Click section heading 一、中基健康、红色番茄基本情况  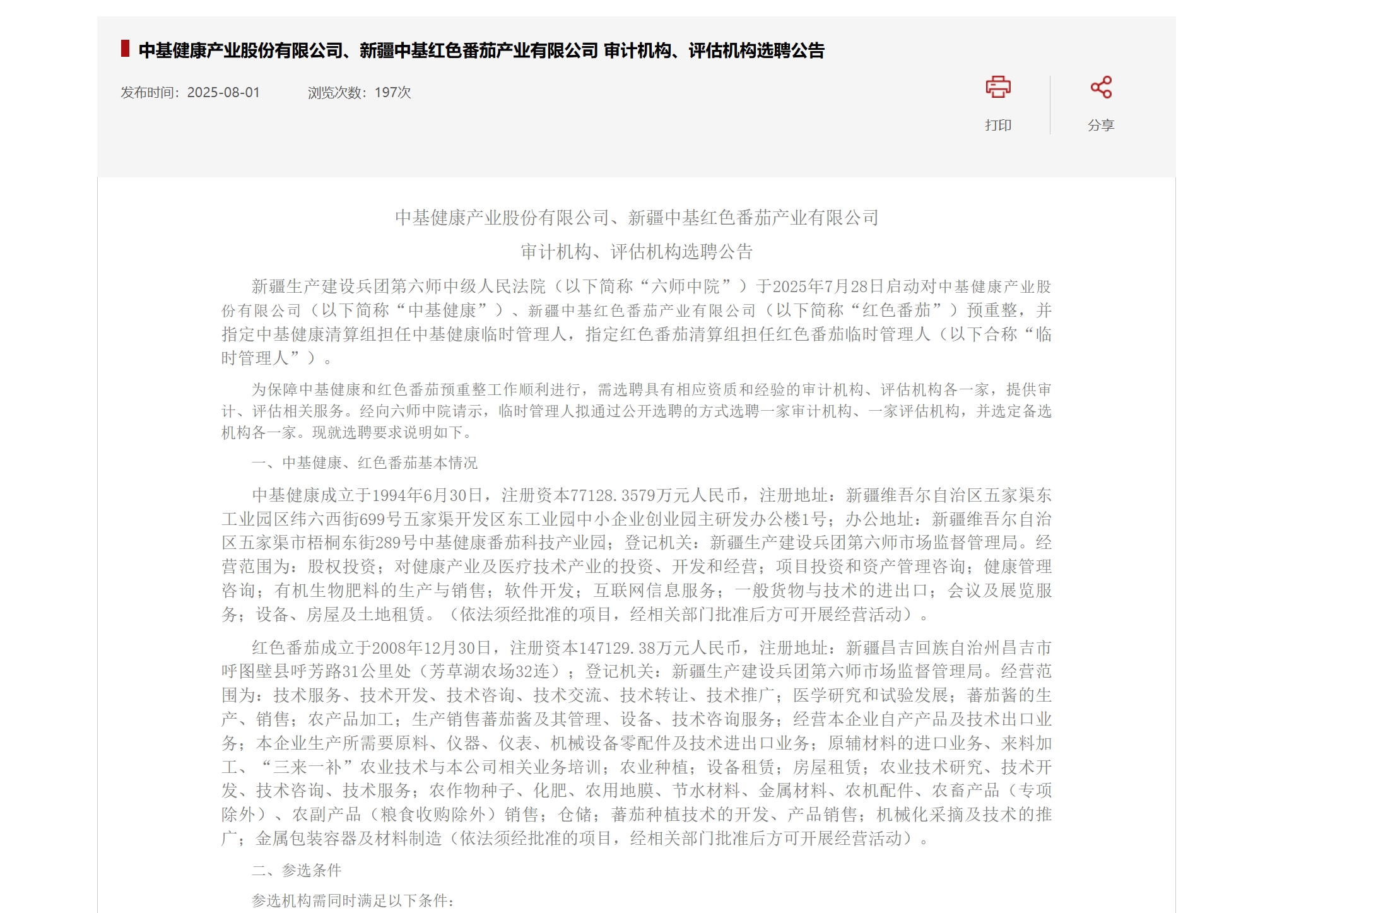[365, 463]
